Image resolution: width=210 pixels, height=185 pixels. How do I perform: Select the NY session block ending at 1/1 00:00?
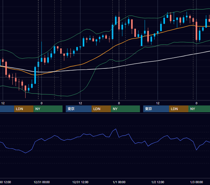click(x=125, y=109)
